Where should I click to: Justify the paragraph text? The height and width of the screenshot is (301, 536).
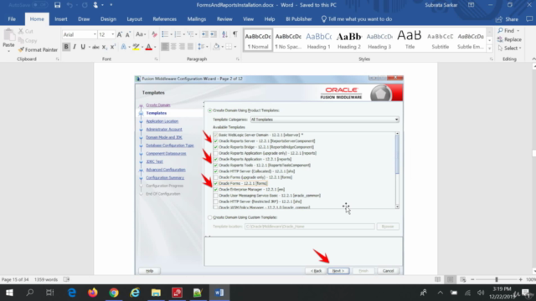[x=190, y=47]
